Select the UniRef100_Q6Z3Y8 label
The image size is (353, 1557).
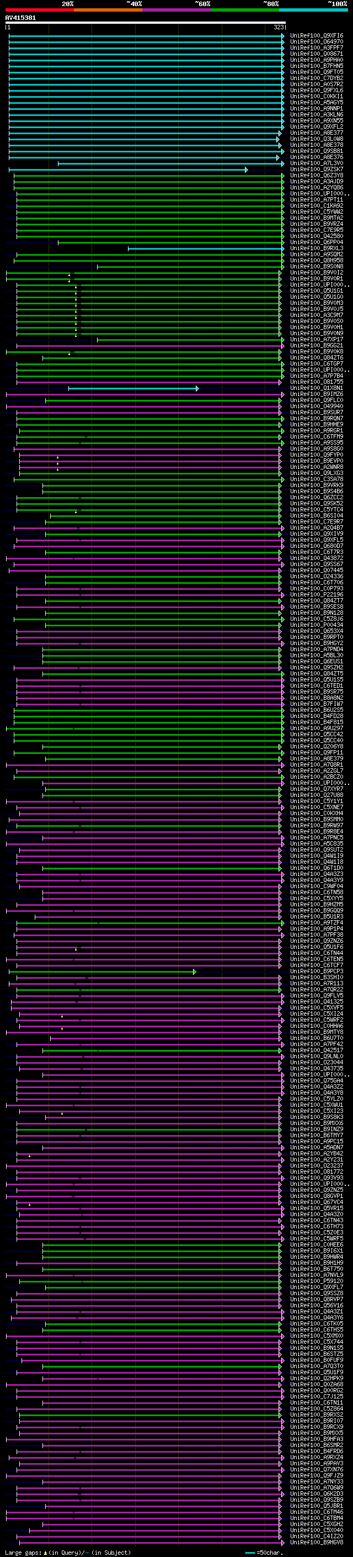point(317,175)
